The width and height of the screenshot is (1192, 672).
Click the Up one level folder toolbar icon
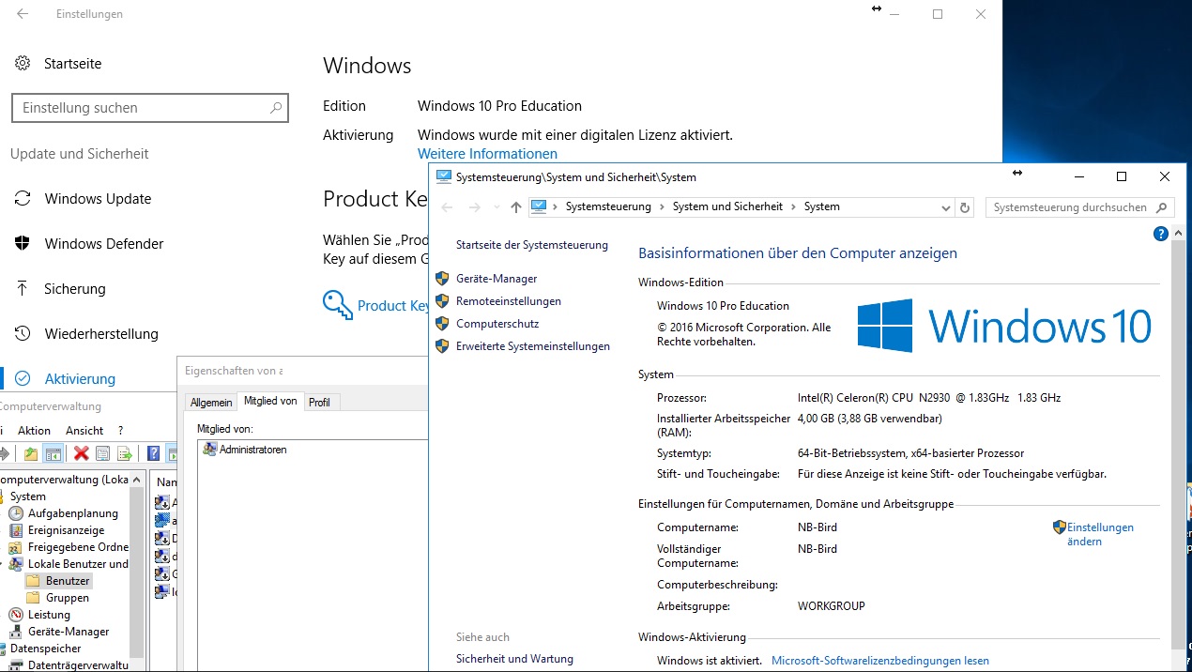pyautogui.click(x=31, y=453)
